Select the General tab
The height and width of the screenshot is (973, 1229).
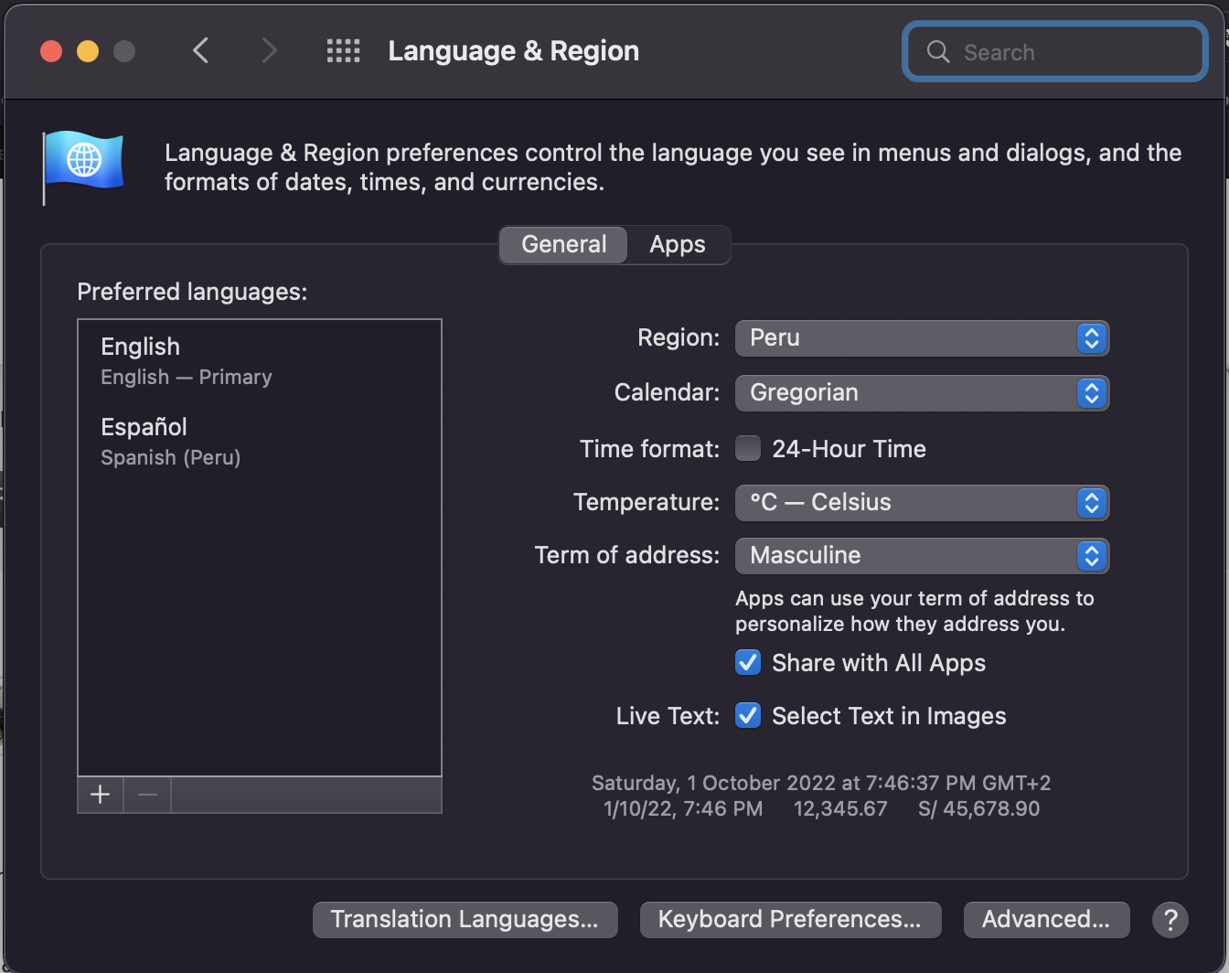pos(563,245)
